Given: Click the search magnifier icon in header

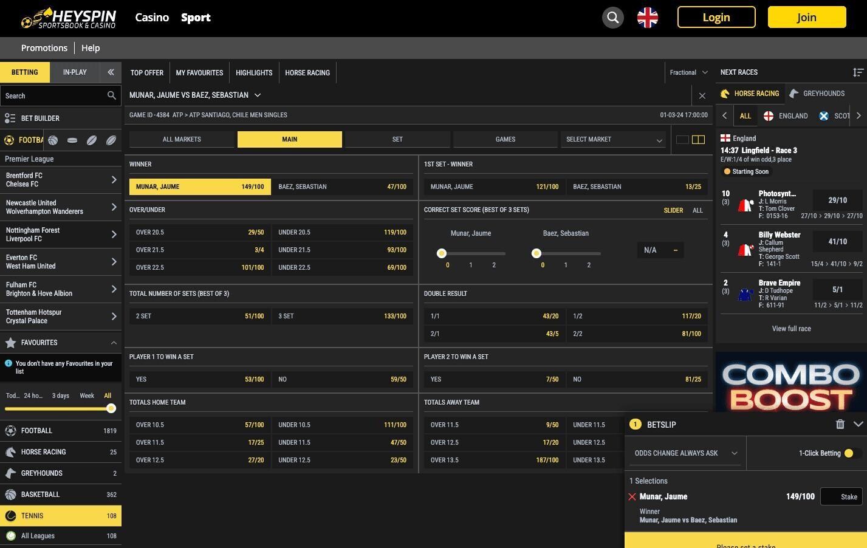Looking at the screenshot, I should pyautogui.click(x=612, y=18).
